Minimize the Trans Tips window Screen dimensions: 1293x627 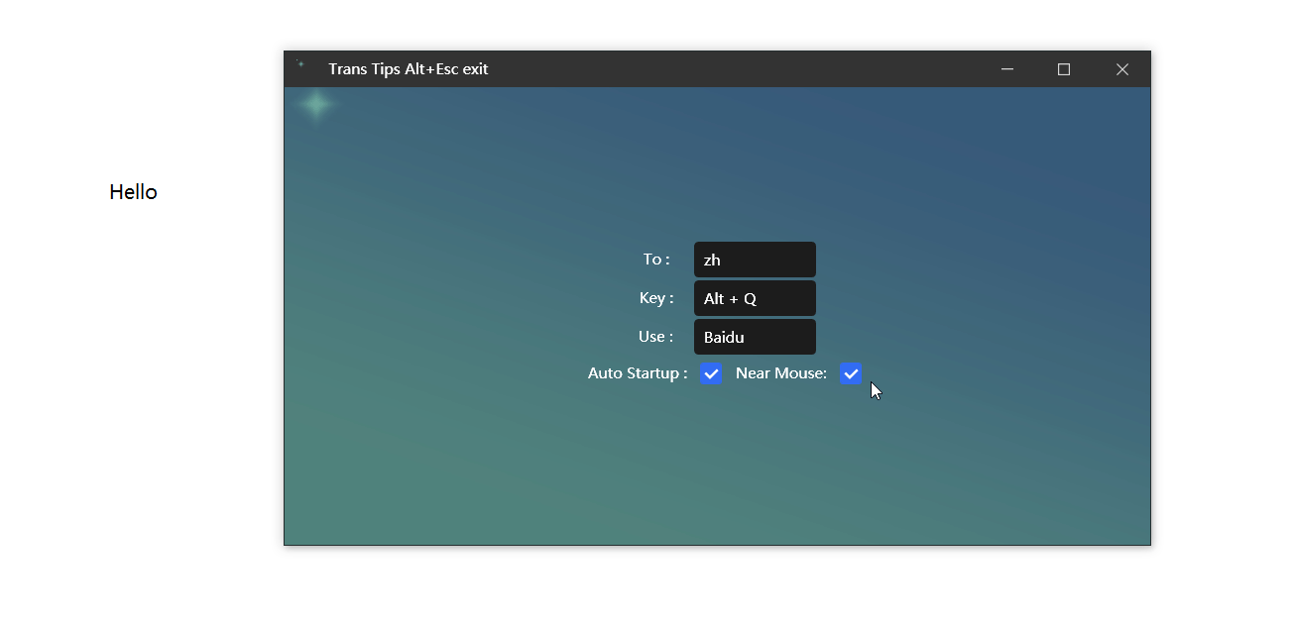pyautogui.click(x=1007, y=69)
